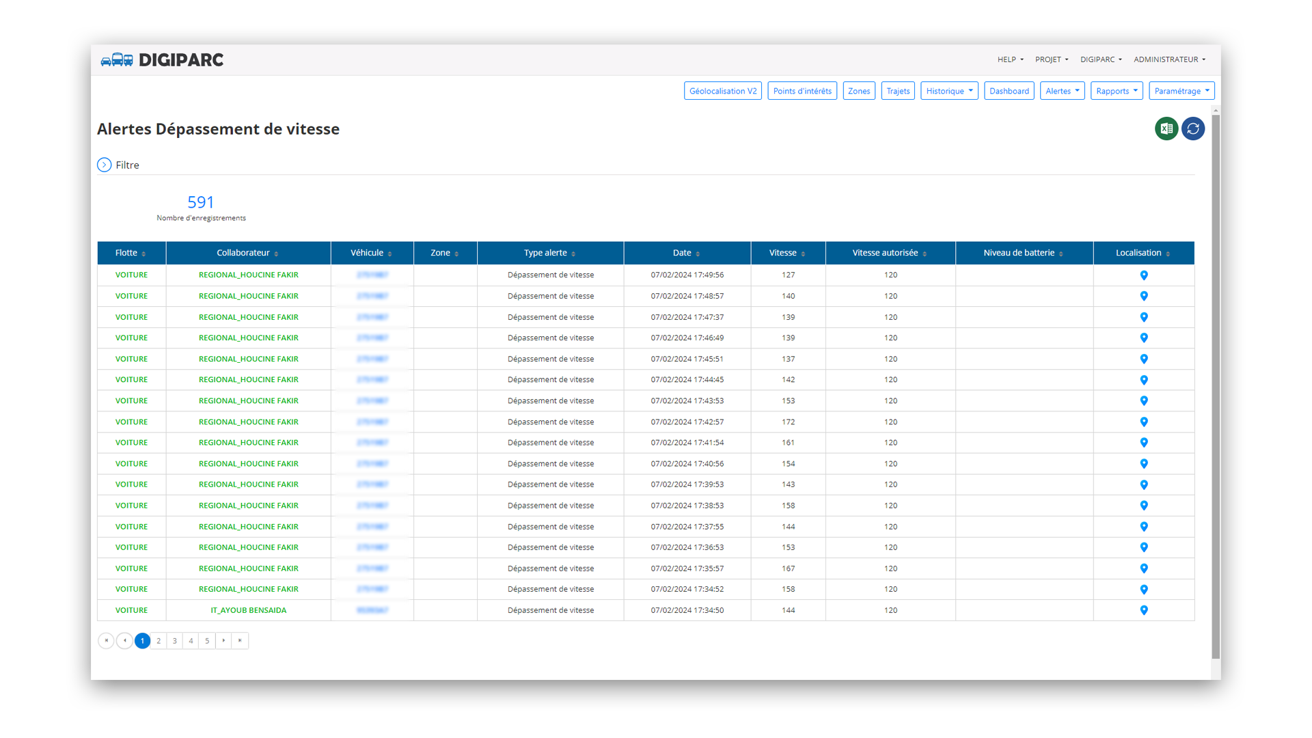1312x738 pixels.
Task: Export the table with the Excel icon
Action: (x=1166, y=128)
